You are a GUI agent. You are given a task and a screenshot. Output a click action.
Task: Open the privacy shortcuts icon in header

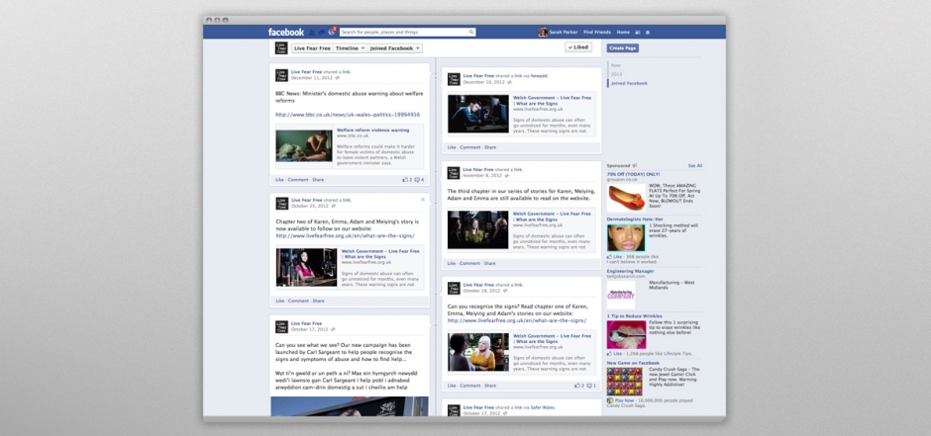click(x=638, y=32)
